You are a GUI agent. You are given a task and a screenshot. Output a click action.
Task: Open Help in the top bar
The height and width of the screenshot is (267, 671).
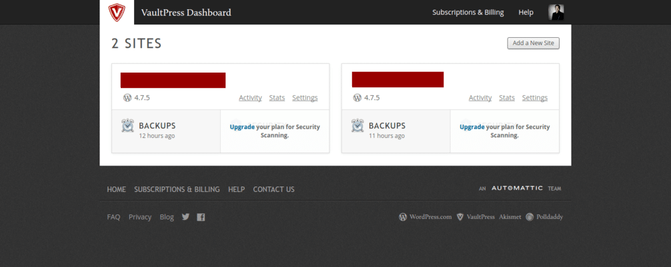(526, 13)
